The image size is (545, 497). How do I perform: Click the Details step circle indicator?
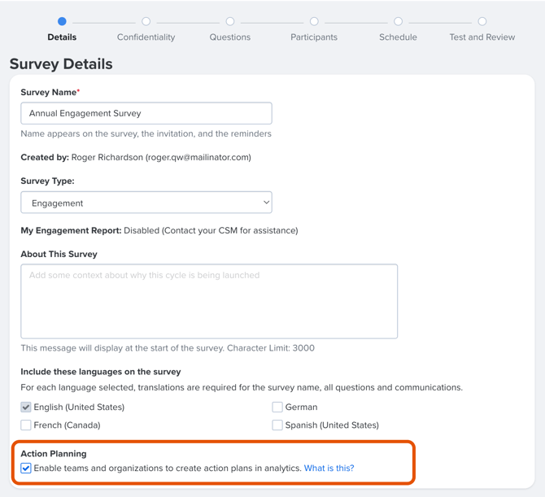pos(62,21)
